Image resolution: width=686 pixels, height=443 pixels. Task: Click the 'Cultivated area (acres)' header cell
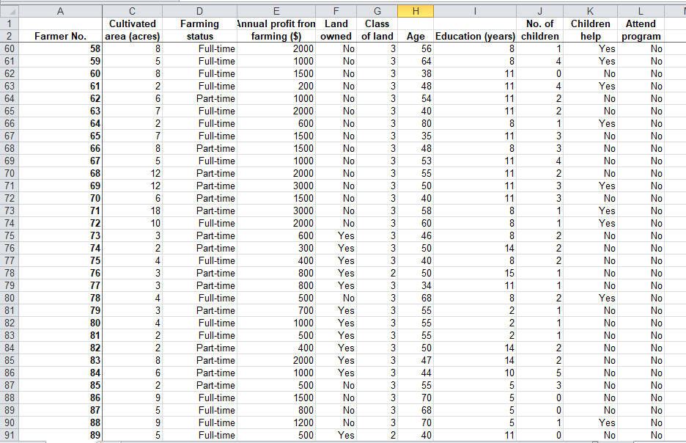(132, 29)
